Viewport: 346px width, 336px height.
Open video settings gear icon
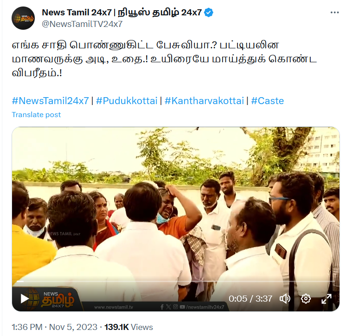pyautogui.click(x=306, y=299)
